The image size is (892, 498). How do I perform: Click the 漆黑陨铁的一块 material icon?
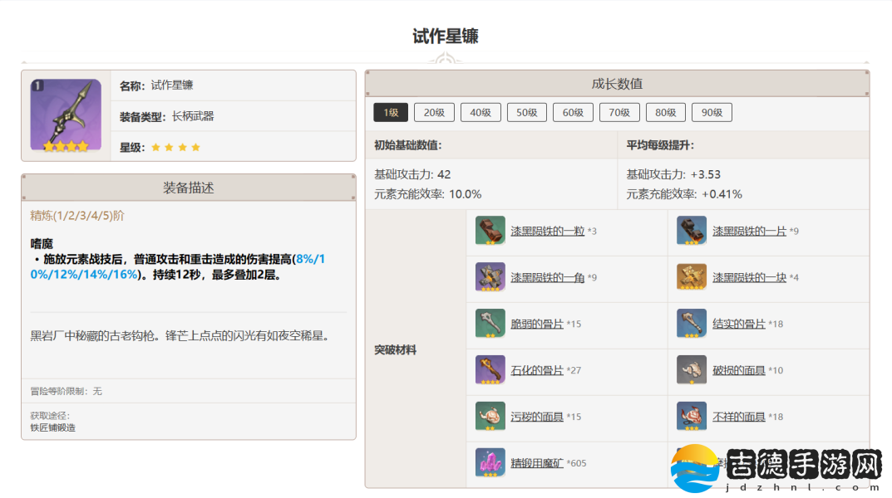(x=691, y=277)
